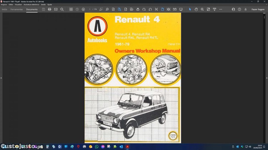268x150 pixels.
Task: Click the Fazer logon button
Action: click(x=258, y=9)
